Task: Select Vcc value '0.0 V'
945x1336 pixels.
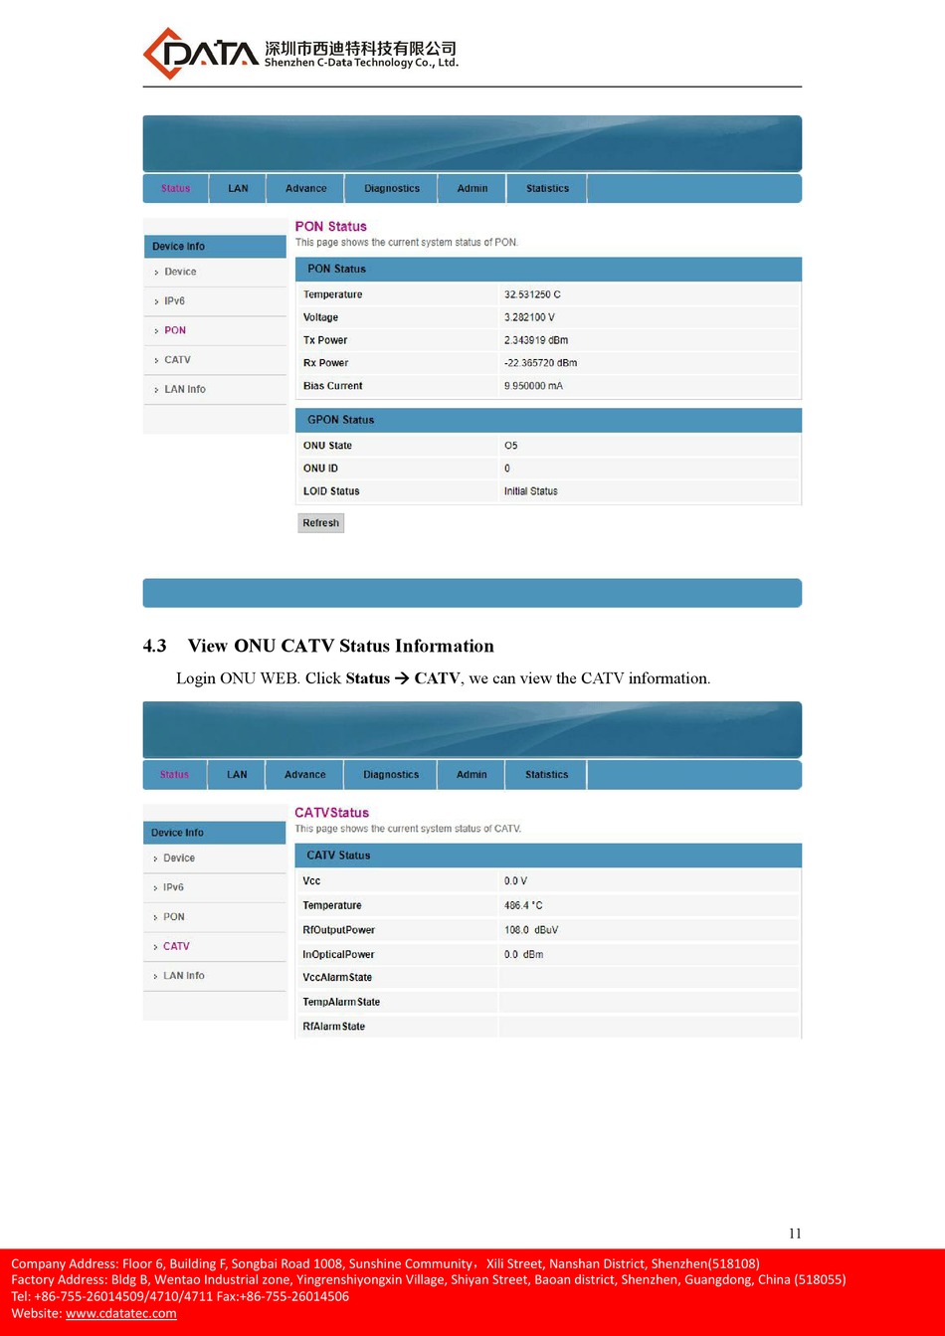Action: (515, 881)
